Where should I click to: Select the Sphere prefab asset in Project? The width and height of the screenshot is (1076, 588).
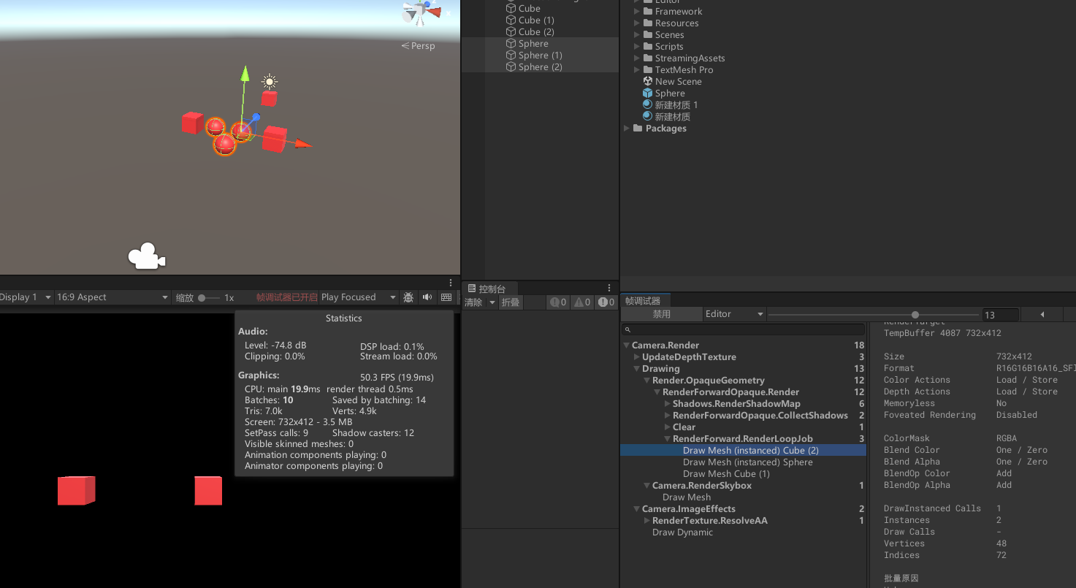[669, 93]
